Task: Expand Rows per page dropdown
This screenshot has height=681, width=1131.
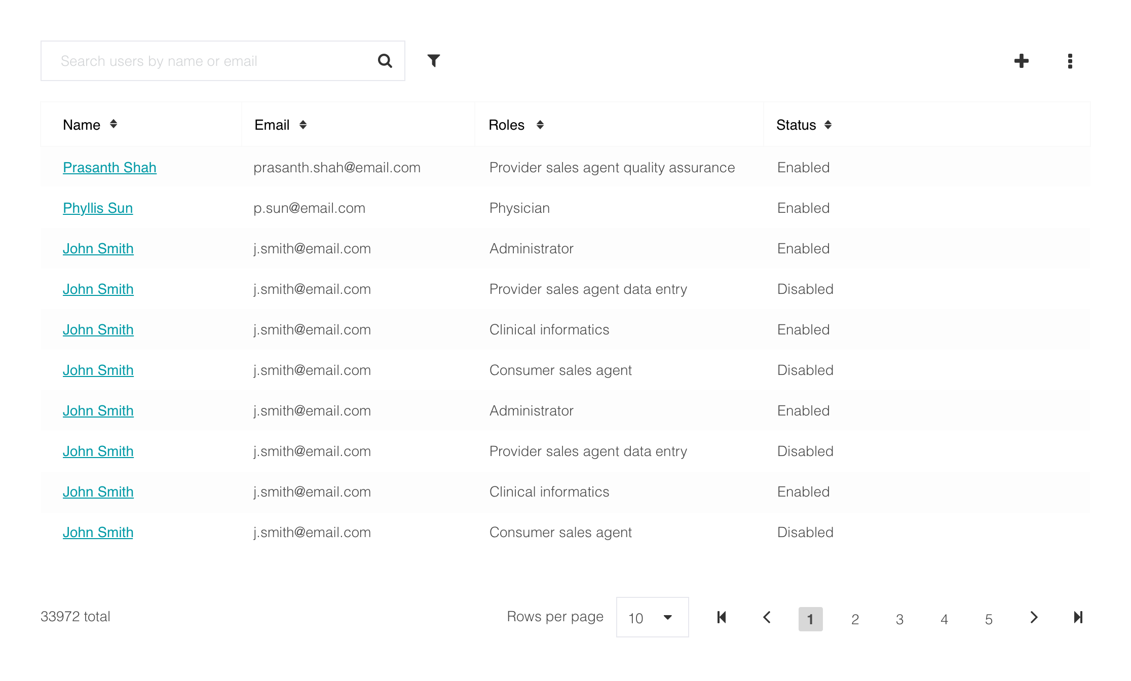Action: [652, 617]
